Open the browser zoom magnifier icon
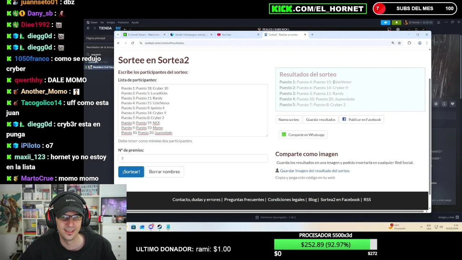Screen dimensions: 462x260 tap(393, 43)
